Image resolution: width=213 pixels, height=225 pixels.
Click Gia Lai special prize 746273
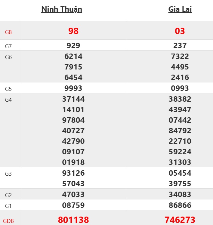(180, 220)
